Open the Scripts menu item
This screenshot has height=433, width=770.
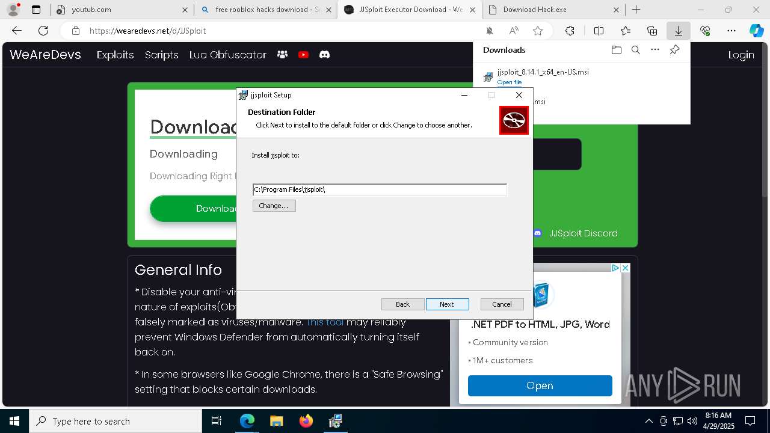tap(161, 55)
